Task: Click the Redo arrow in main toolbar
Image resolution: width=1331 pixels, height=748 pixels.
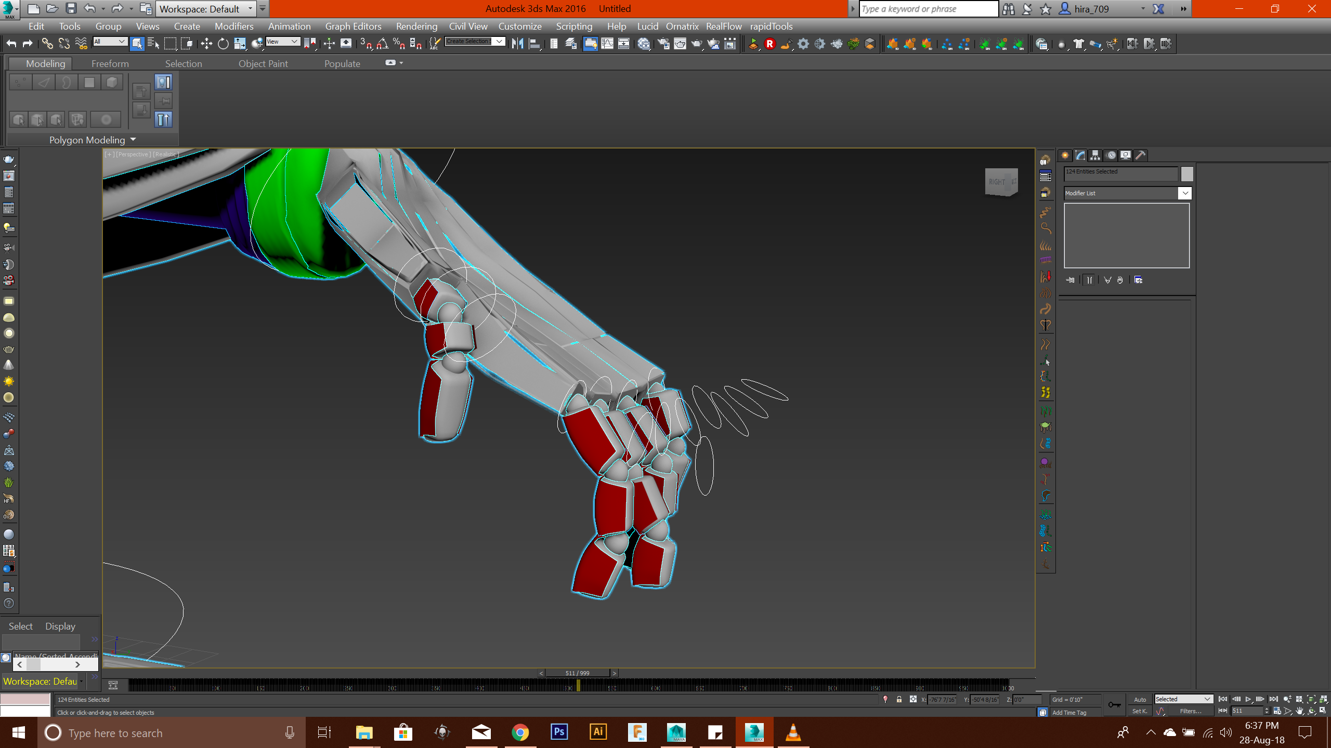Action: (x=28, y=44)
